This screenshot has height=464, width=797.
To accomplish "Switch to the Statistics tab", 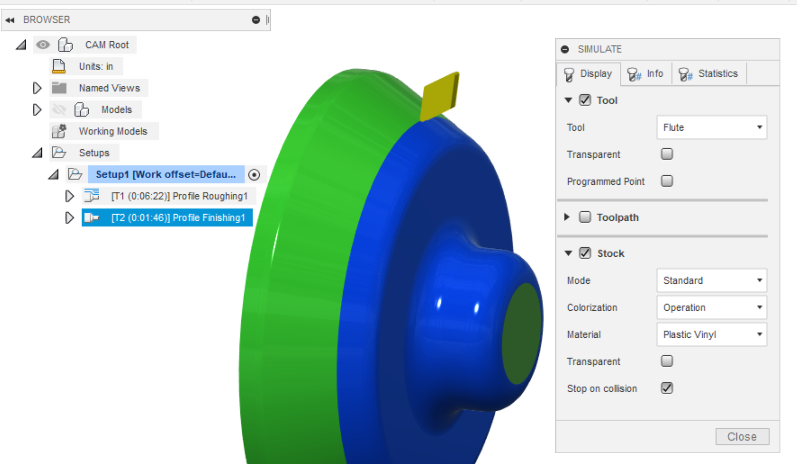I will pos(709,74).
